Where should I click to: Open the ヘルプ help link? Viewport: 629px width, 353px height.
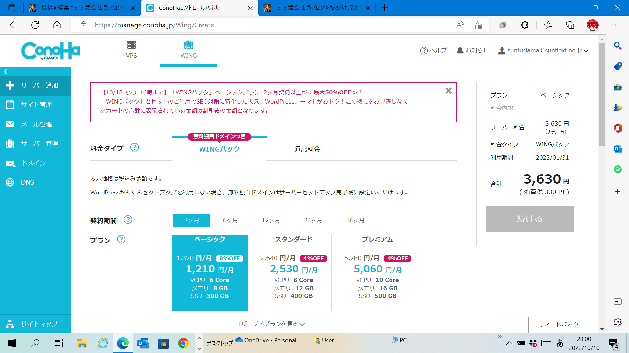433,50
